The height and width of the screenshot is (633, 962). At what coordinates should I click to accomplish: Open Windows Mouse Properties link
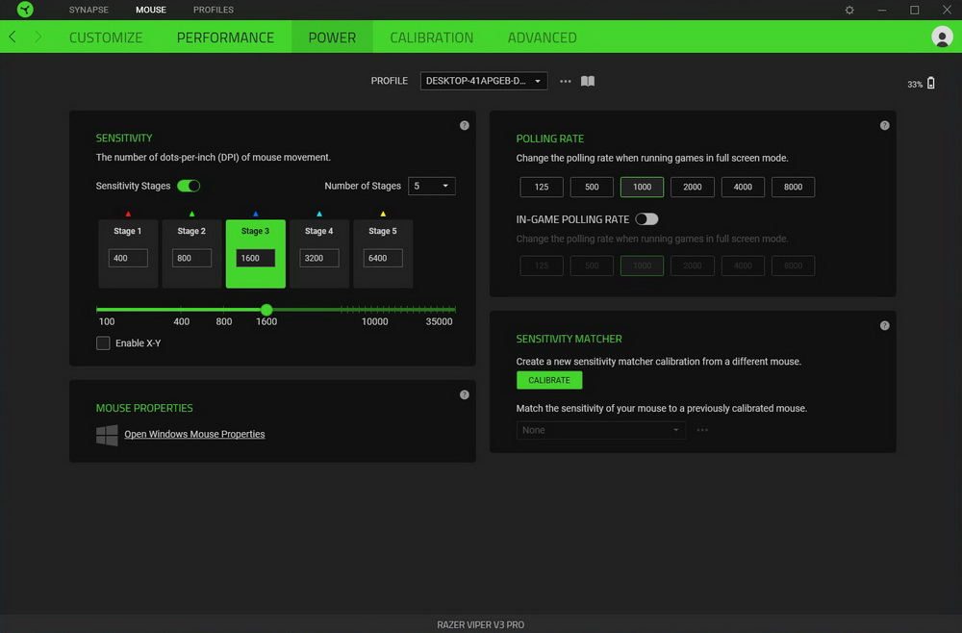pyautogui.click(x=194, y=435)
